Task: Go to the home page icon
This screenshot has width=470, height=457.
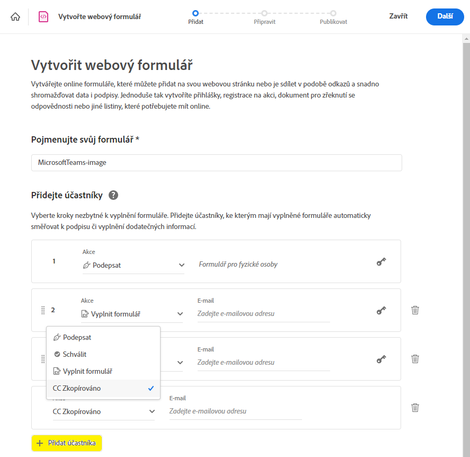Action: point(15,16)
